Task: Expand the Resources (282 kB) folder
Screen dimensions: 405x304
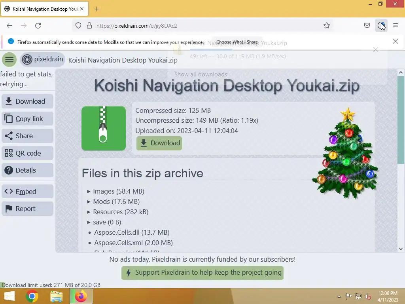Action: tap(118, 212)
